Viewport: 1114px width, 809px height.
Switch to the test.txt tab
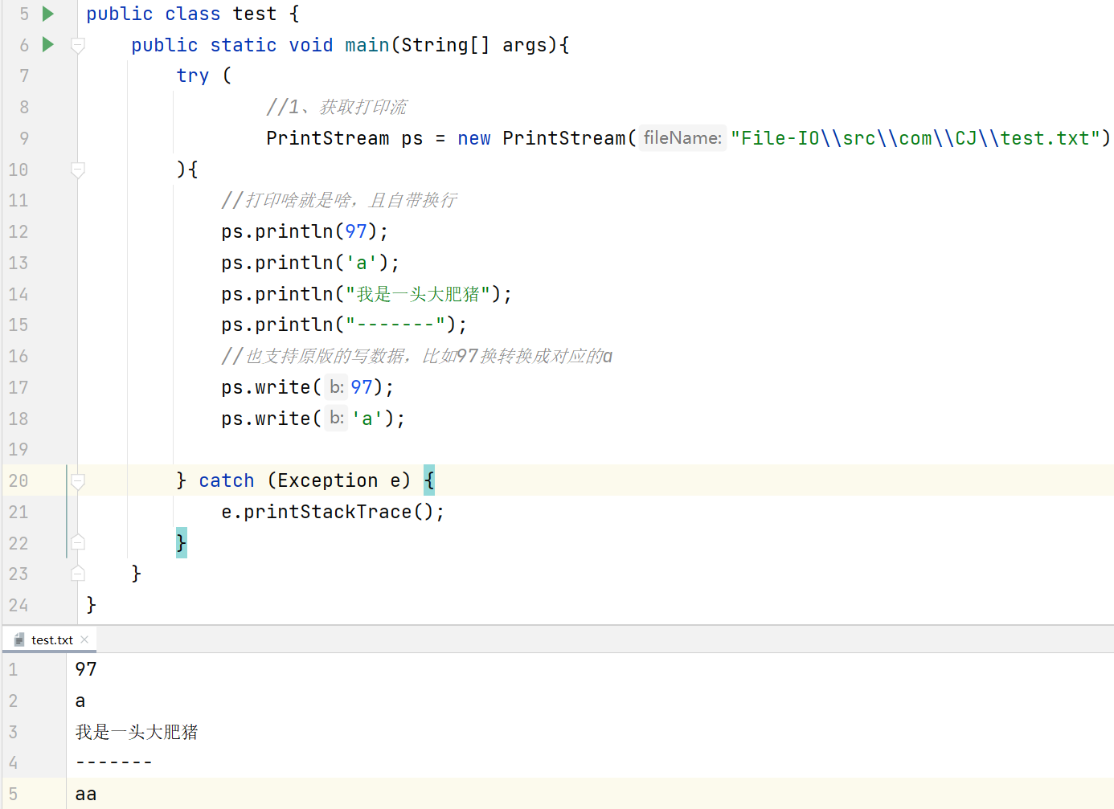(51, 640)
